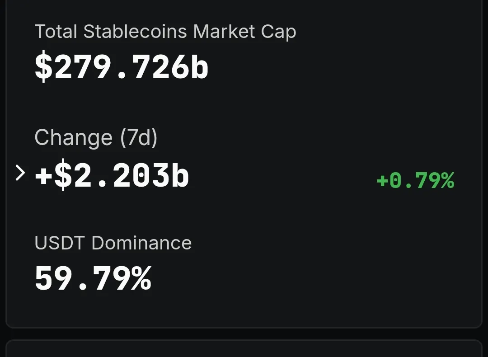488x357 pixels.
Task: Tap the Market Cap words in heading
Action: 245,32
